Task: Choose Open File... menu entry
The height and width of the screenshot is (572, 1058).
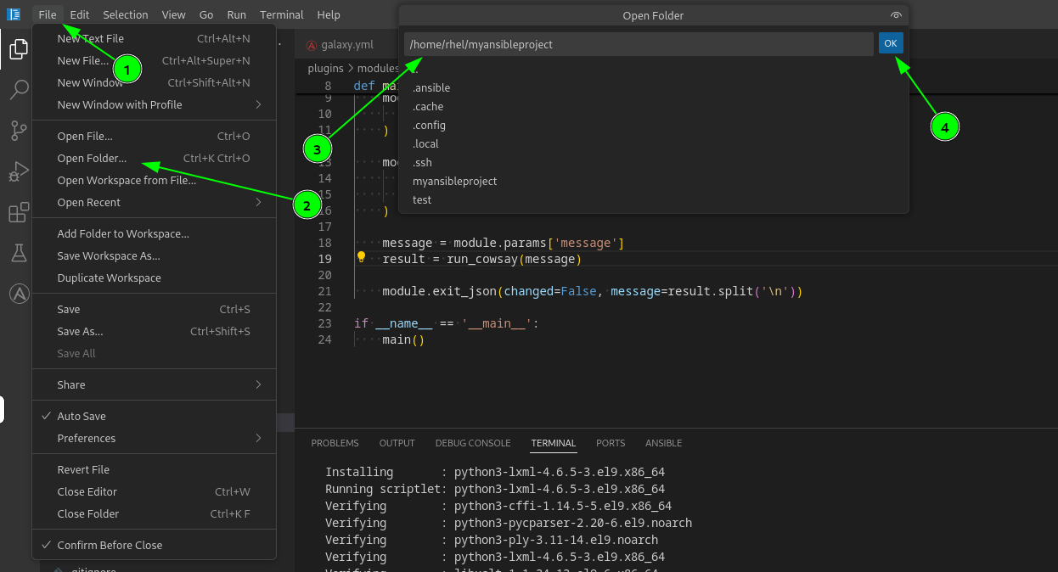Action: click(154, 136)
